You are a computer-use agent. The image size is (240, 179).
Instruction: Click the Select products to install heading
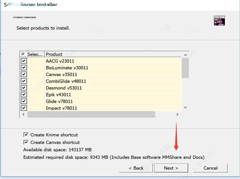pos(43,28)
